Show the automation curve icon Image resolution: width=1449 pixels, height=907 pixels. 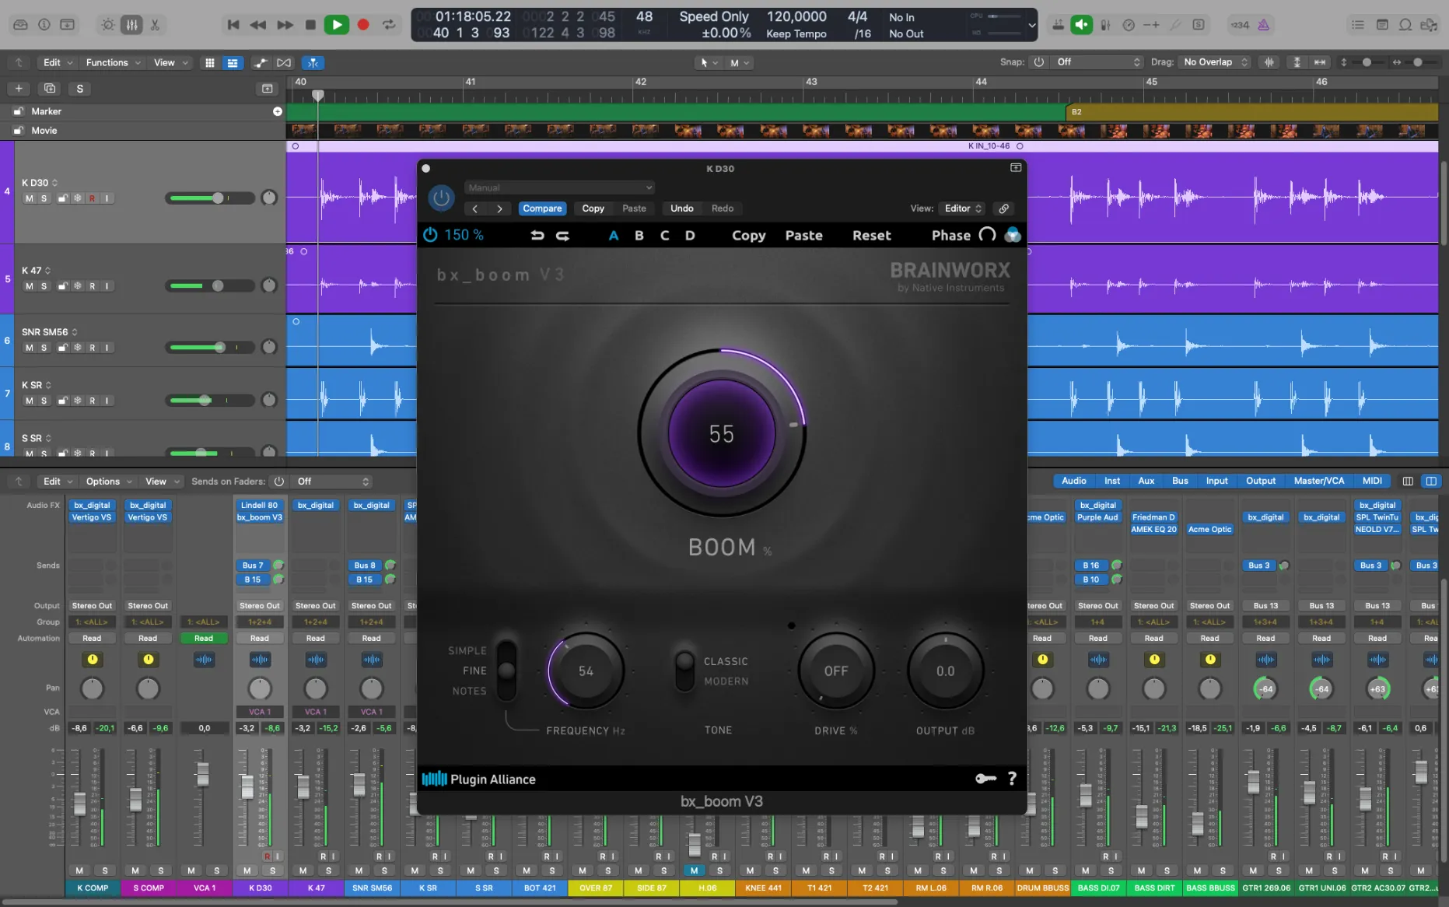tap(261, 62)
